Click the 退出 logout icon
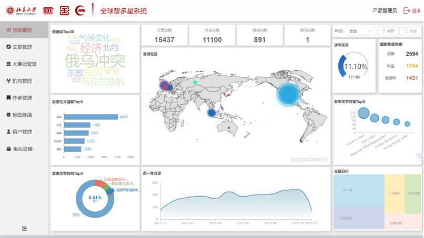The image size is (424, 238). pyautogui.click(x=406, y=11)
